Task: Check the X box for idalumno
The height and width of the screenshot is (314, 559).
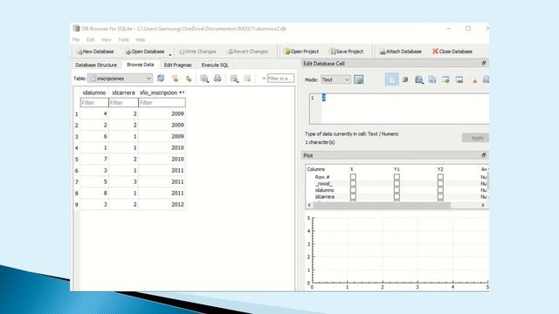Action: (x=353, y=190)
